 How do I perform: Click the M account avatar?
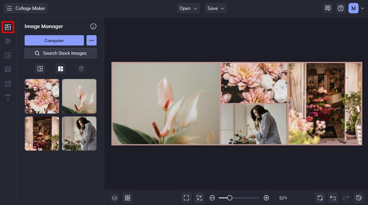point(353,8)
